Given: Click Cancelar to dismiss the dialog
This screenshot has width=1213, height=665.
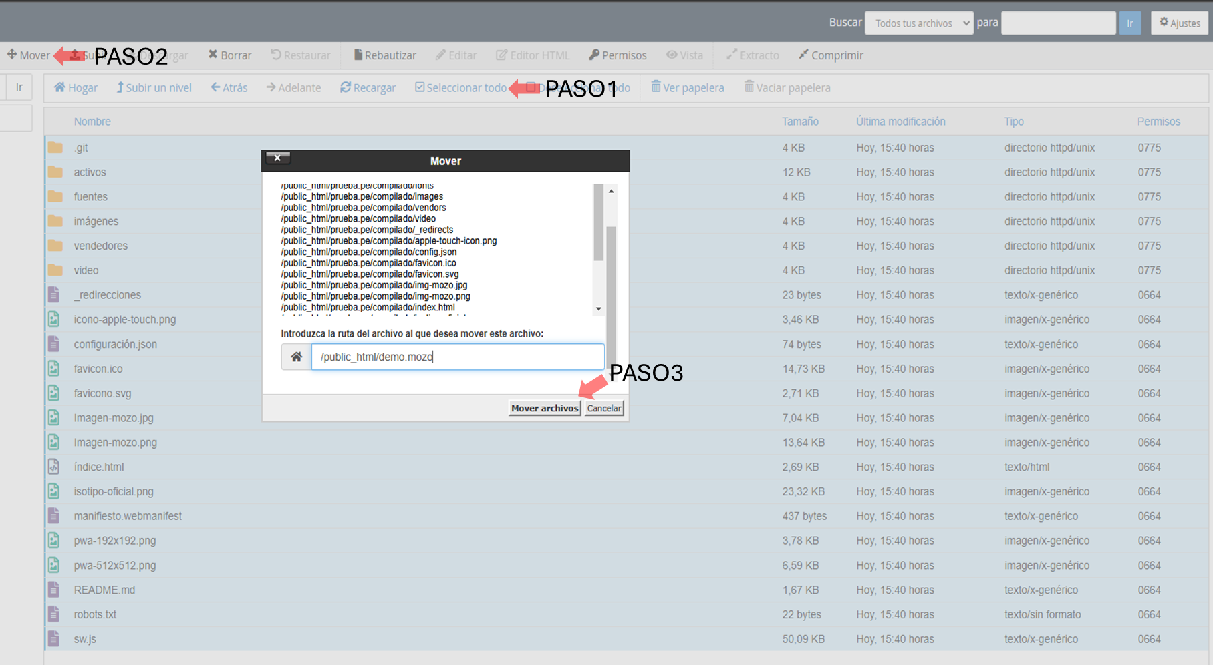Looking at the screenshot, I should (603, 407).
